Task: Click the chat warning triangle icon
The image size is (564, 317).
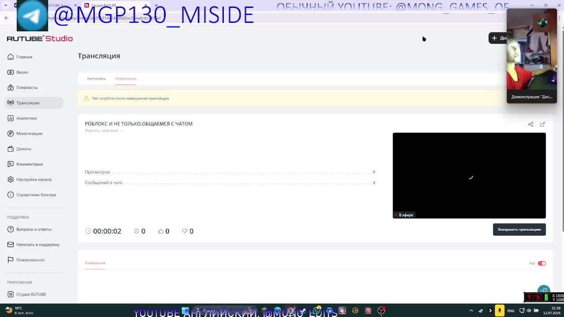Action: tap(86, 98)
